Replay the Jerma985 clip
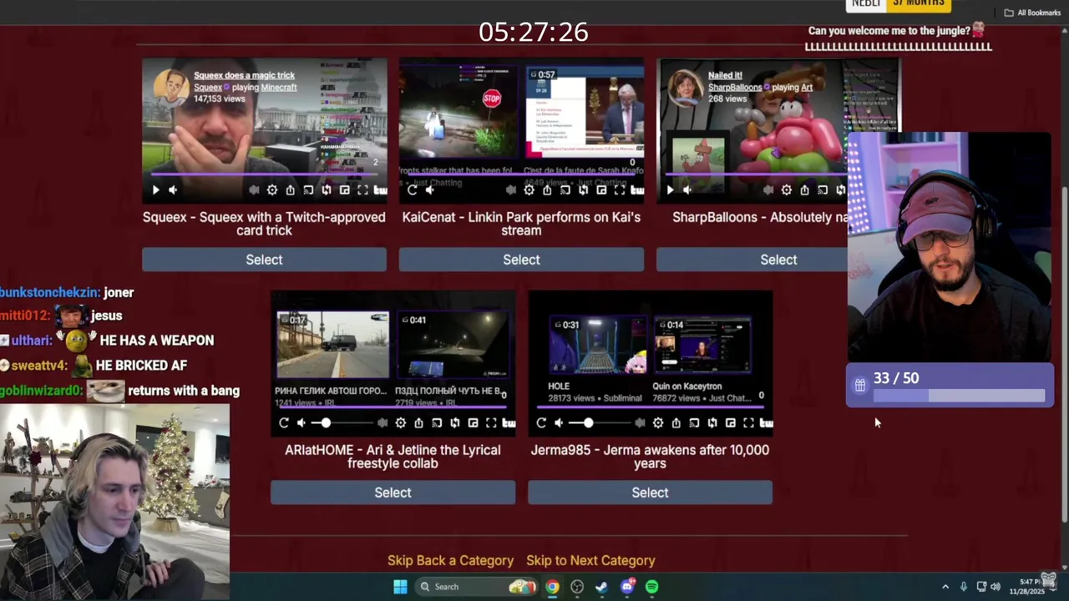The image size is (1069, 601). click(x=541, y=423)
